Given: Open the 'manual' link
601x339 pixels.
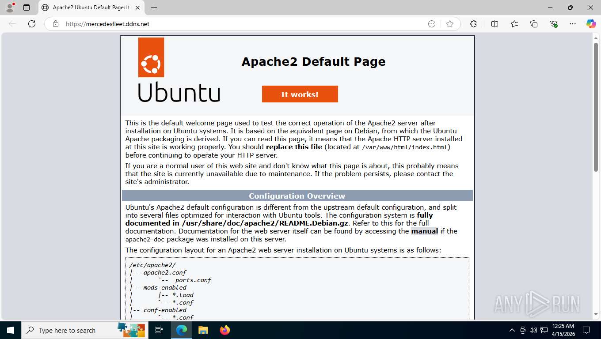Looking at the screenshot, I should tap(424, 231).
